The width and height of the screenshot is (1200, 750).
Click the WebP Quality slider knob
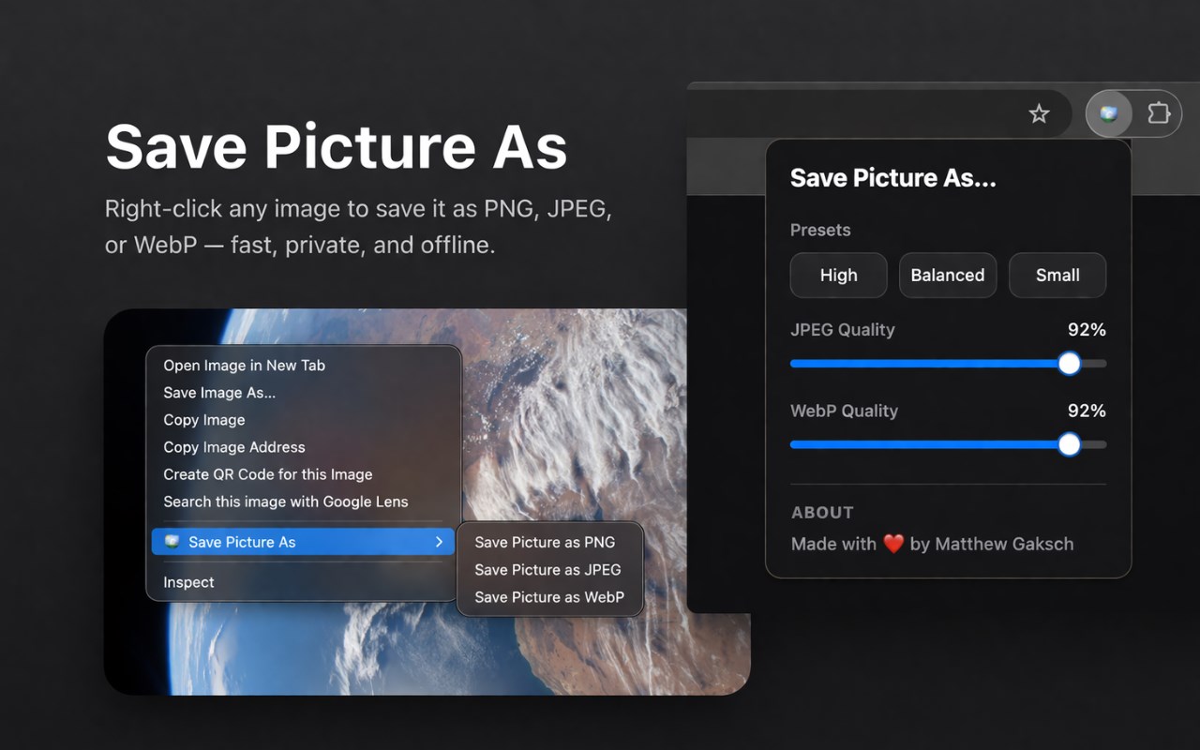coord(1069,445)
